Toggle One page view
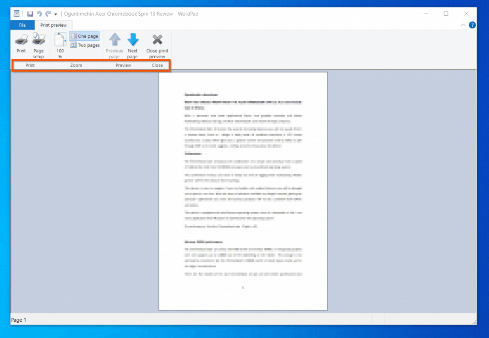 point(84,35)
